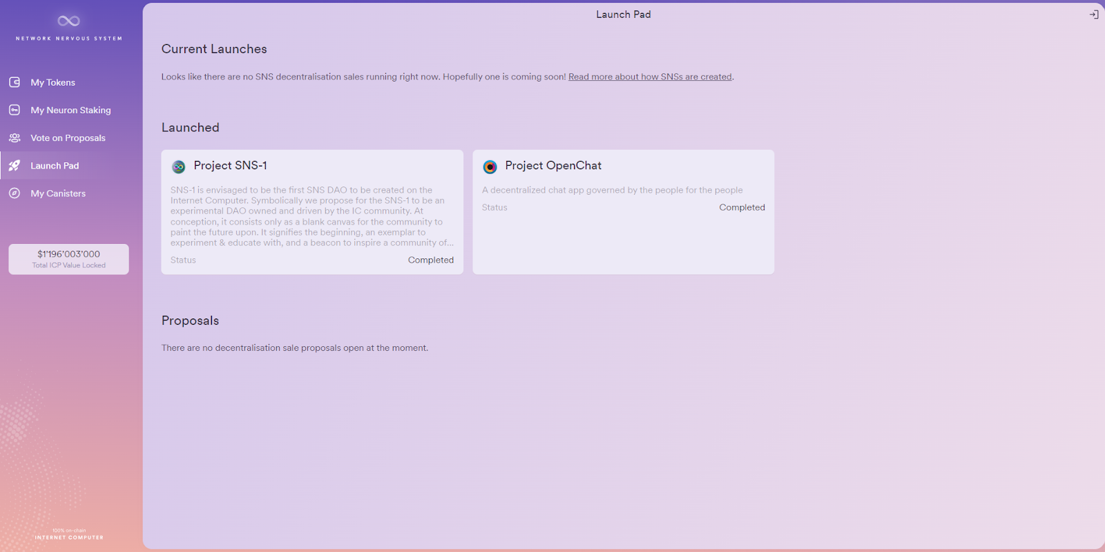Viewport: 1105px width, 552px height.
Task: Open the Project OpenChat card title
Action: point(553,166)
